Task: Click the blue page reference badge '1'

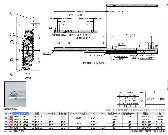Action: tap(15, 131)
